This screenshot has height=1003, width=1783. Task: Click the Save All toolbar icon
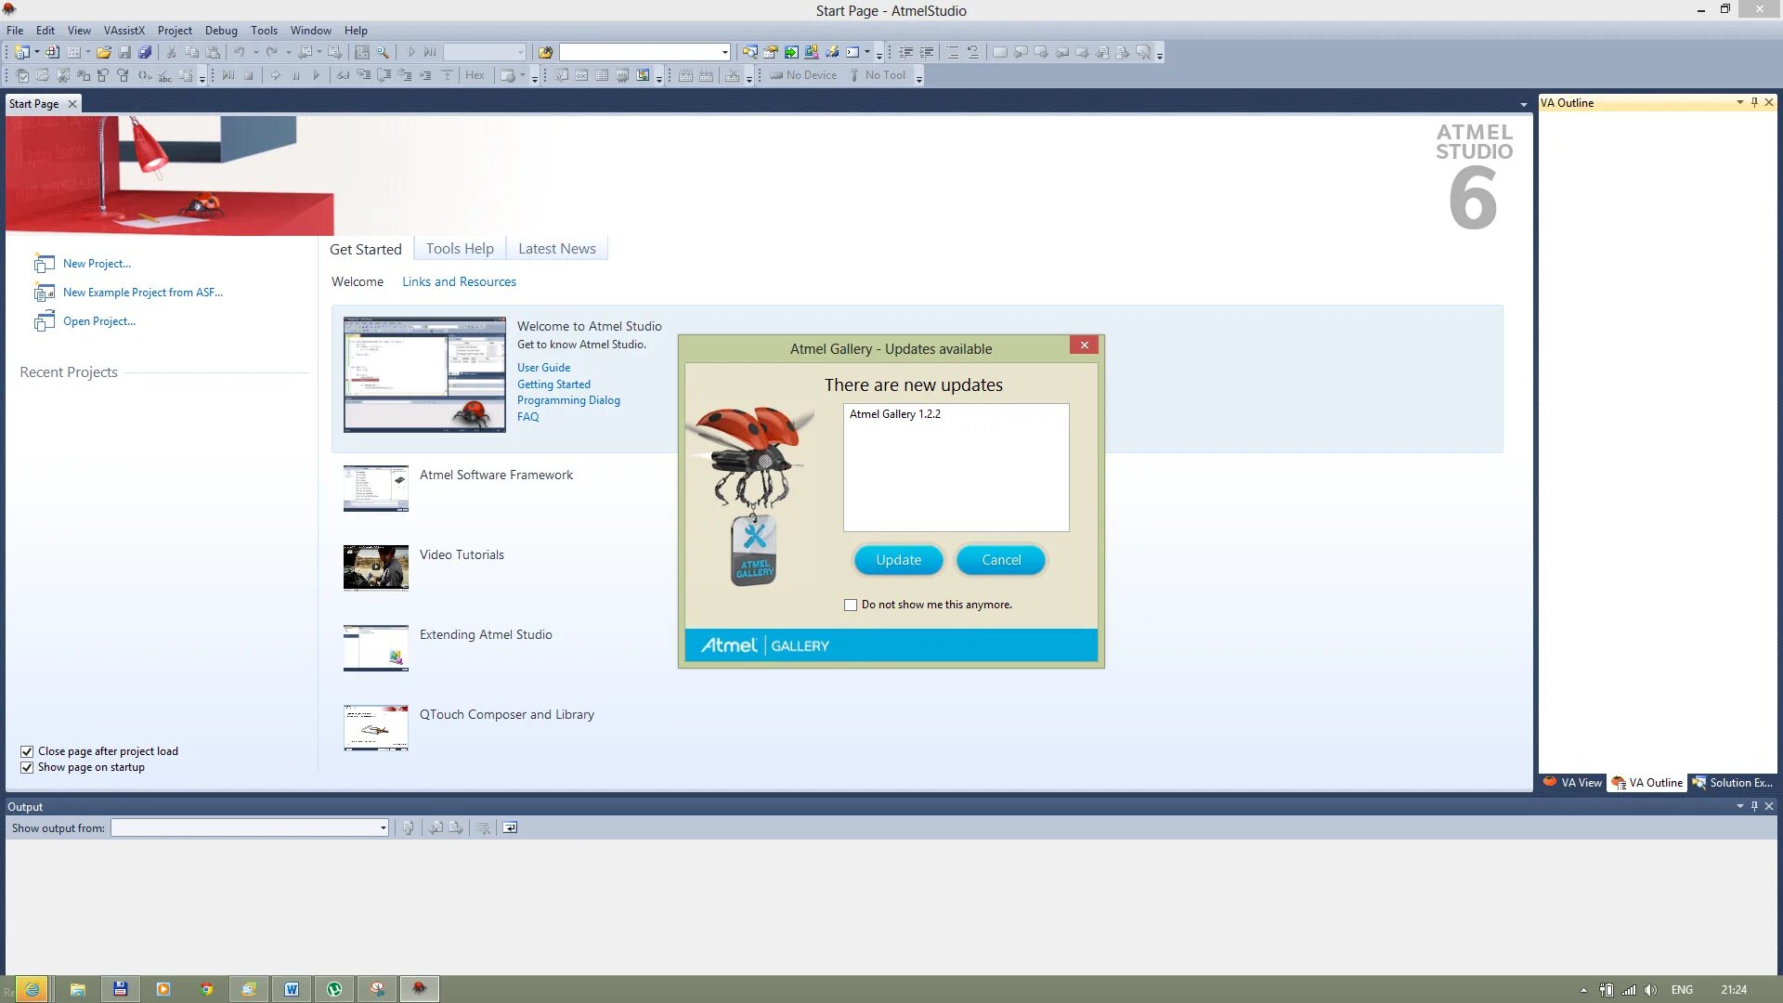point(145,53)
